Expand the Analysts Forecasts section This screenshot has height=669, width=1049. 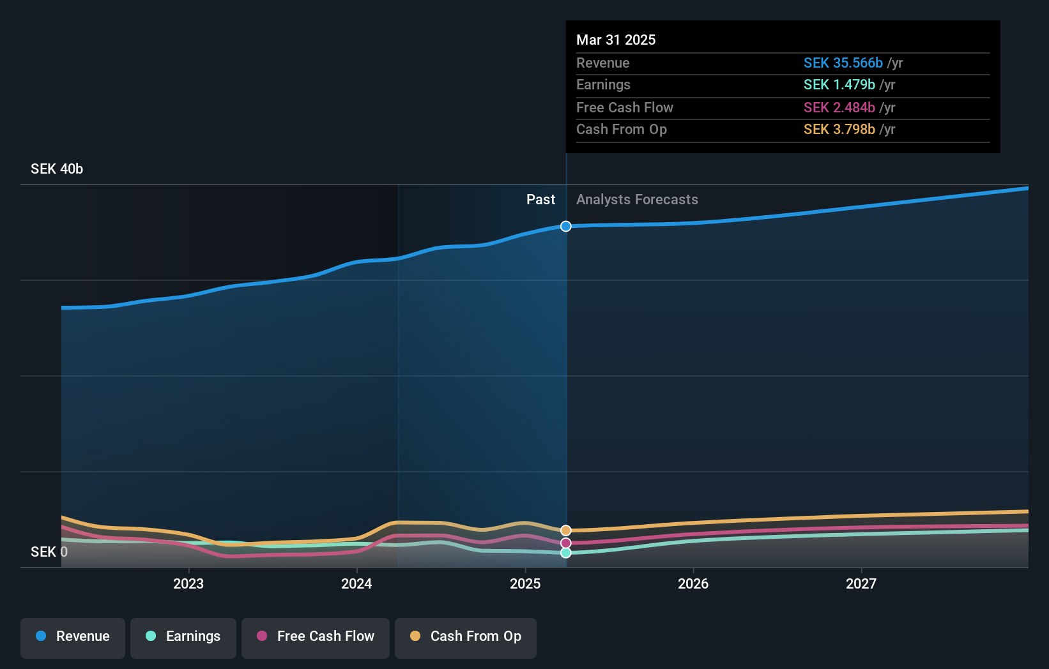pos(636,200)
